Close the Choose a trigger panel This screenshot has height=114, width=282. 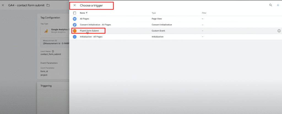[75, 5]
